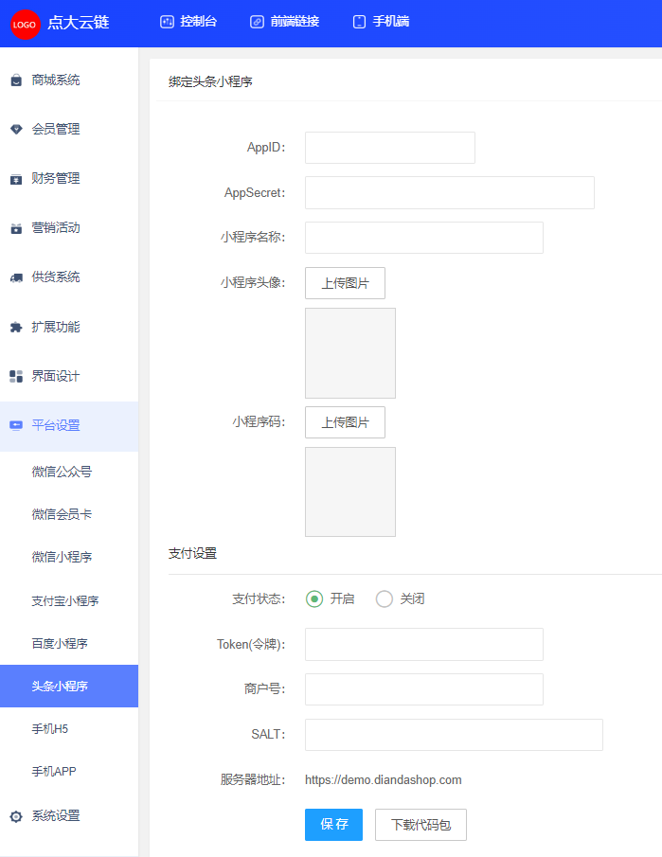Open 手机端 in top navigation
Viewport: 662px width, 857px height.
[x=381, y=22]
